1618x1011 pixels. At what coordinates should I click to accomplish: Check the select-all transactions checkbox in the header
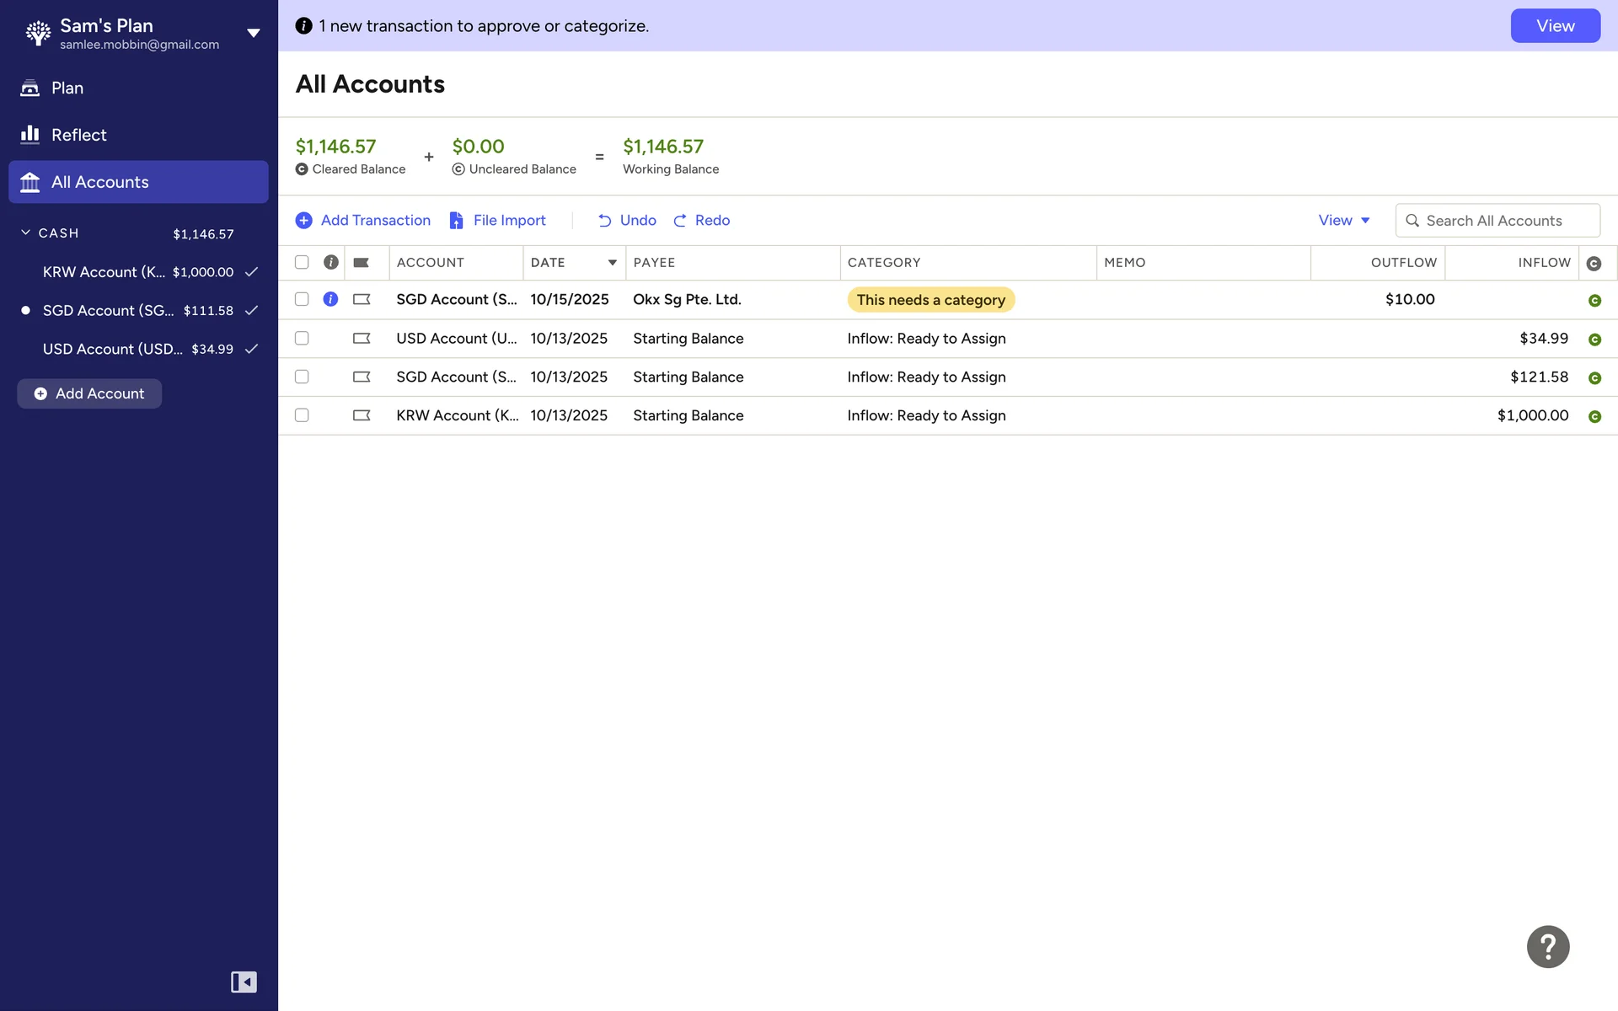[x=302, y=262]
